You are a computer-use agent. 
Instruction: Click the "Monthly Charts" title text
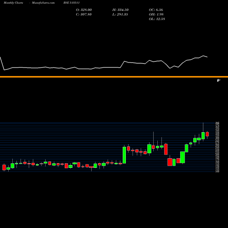click(13, 3)
